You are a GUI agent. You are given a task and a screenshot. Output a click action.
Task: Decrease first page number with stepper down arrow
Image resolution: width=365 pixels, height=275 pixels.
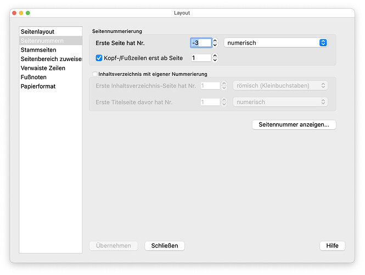215,46
